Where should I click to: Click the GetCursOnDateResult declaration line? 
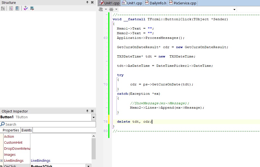173,47
